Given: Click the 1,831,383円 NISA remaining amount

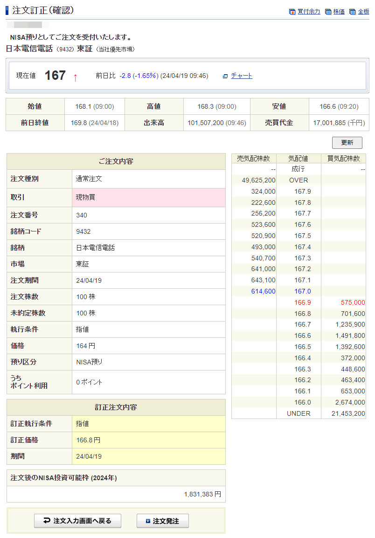Looking at the screenshot, I should [x=202, y=494].
